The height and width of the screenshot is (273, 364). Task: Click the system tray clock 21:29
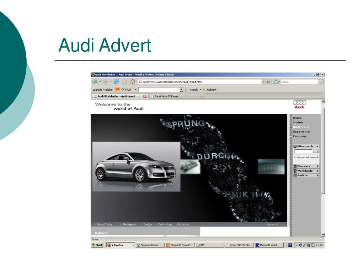click(x=319, y=245)
